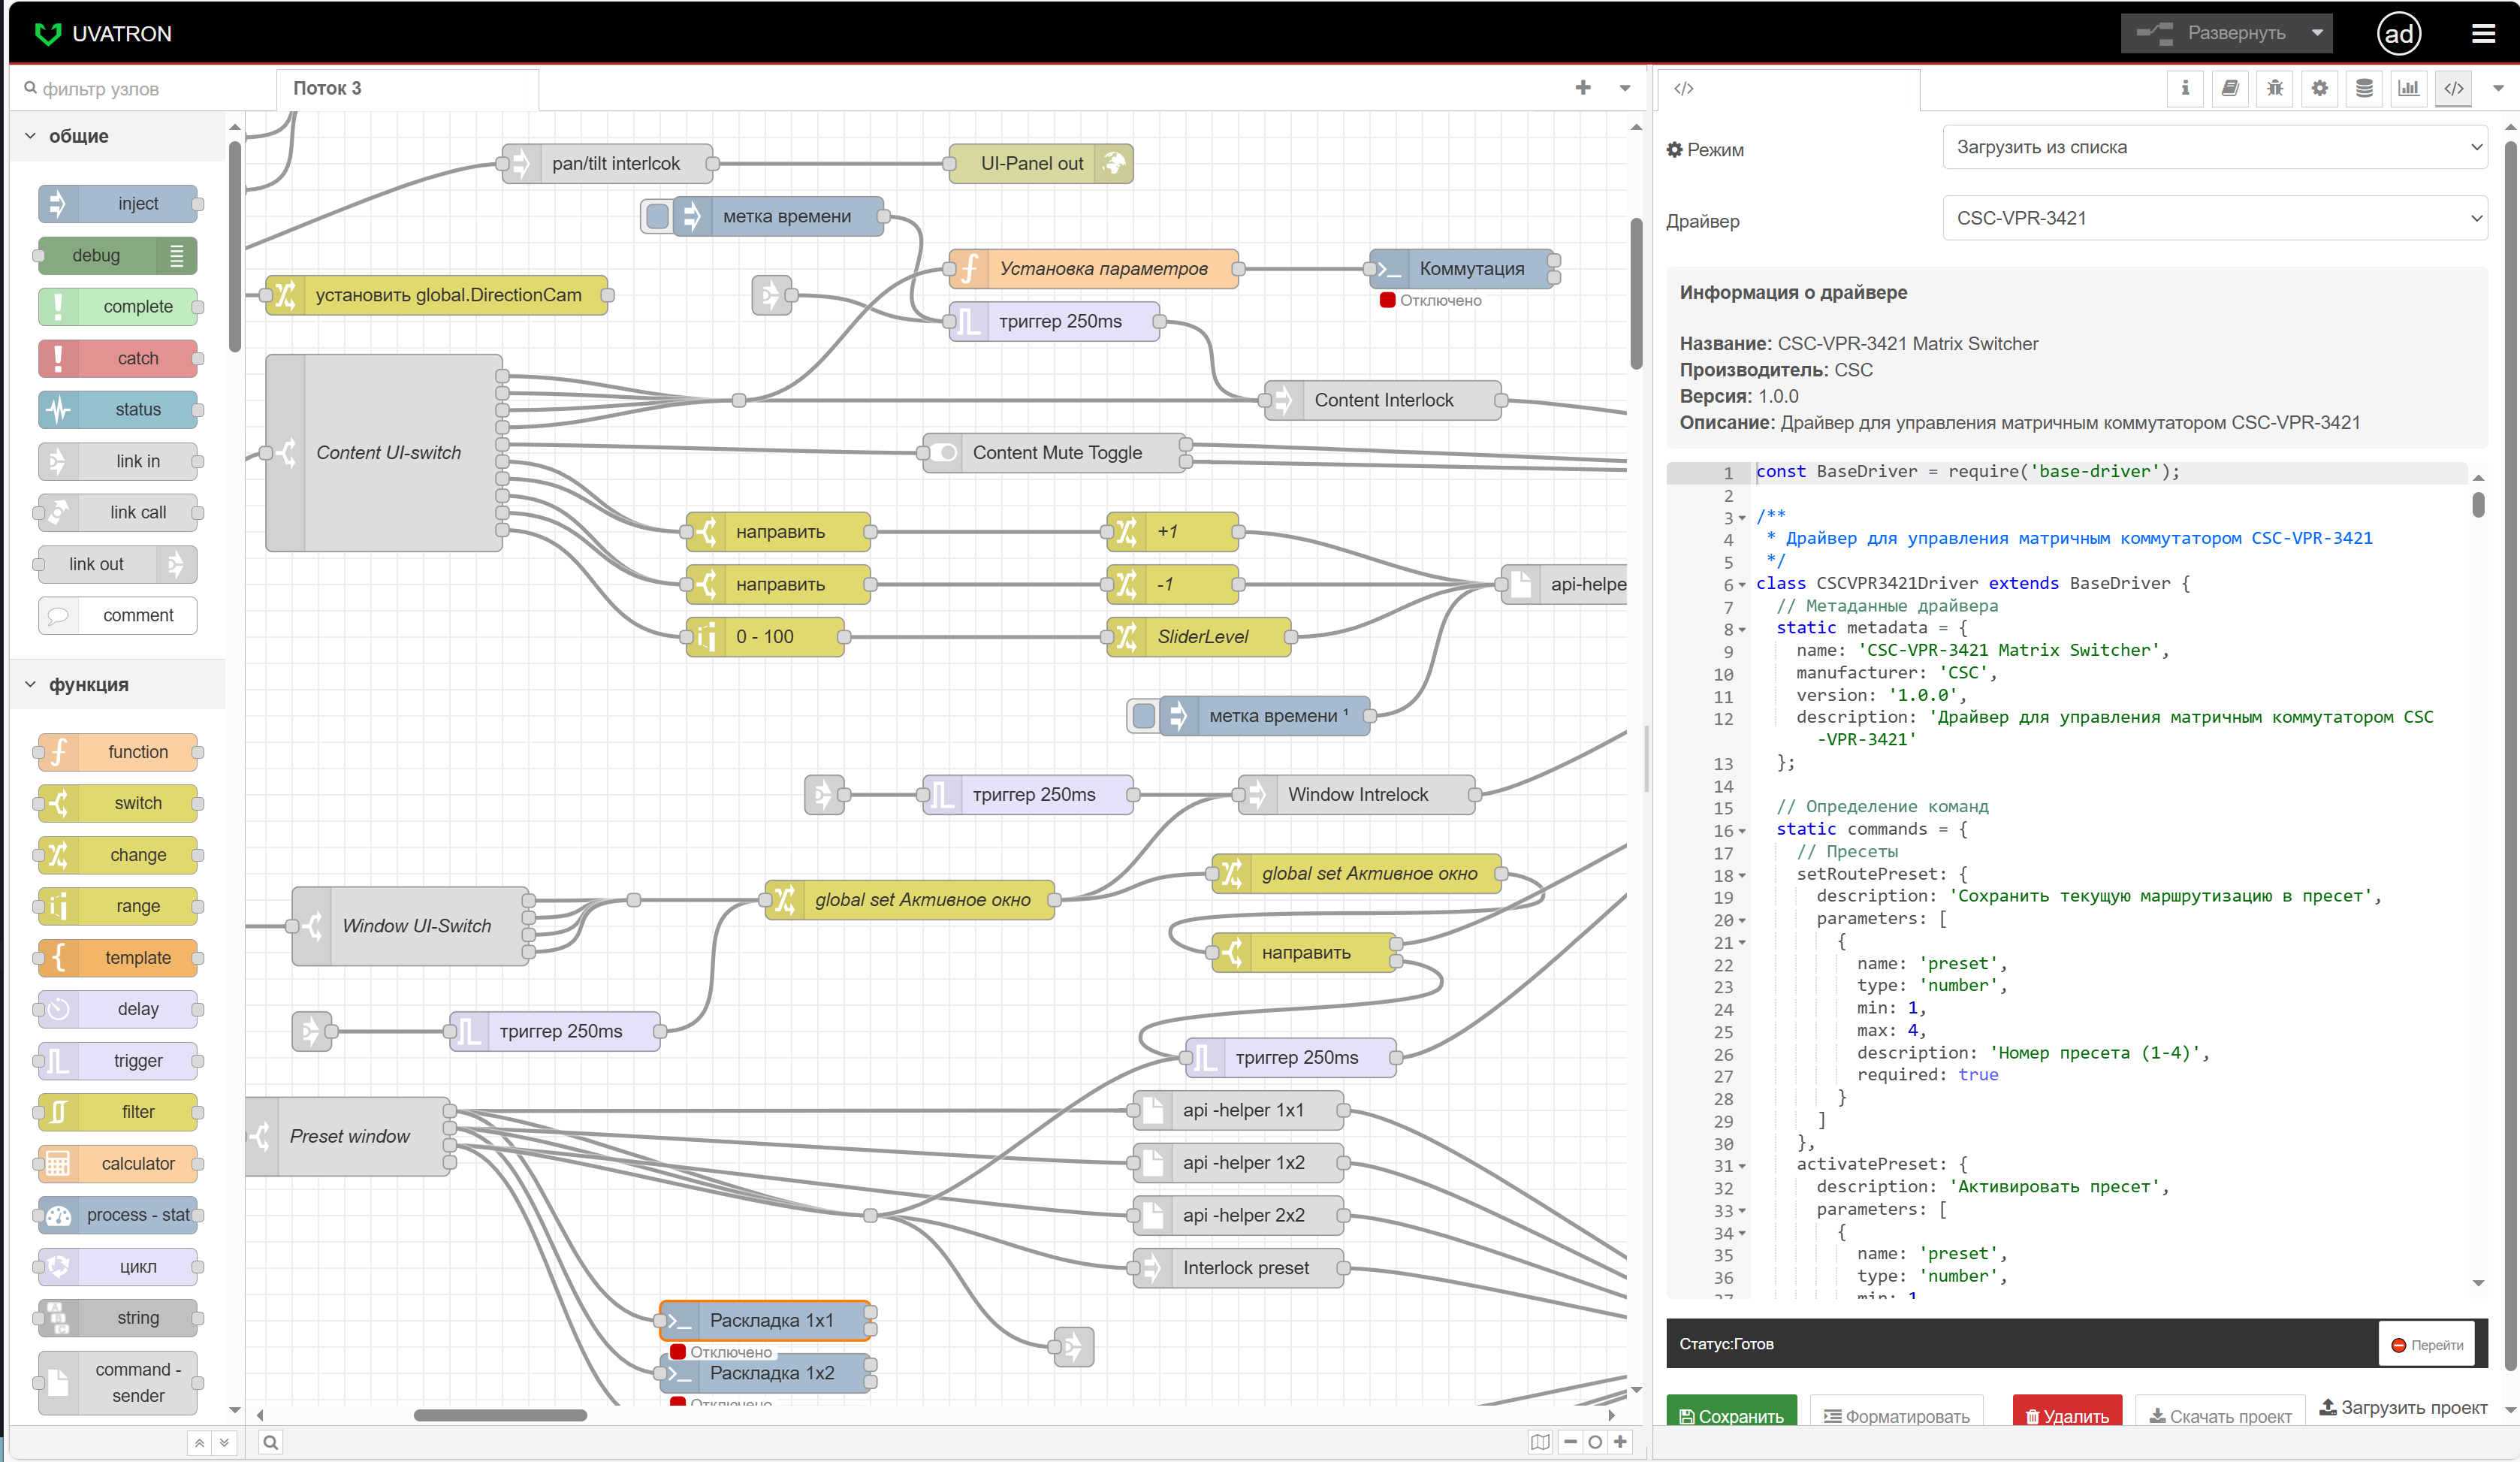Open the dashboard chart sidebar tab
This screenshot has height=1462, width=2520.
click(2409, 88)
